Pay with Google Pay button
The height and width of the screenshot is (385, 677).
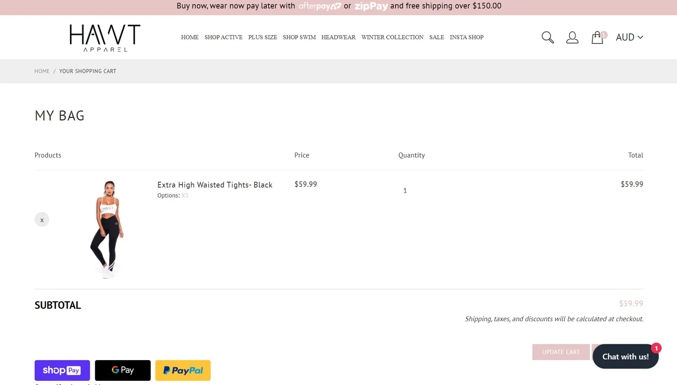tap(123, 370)
